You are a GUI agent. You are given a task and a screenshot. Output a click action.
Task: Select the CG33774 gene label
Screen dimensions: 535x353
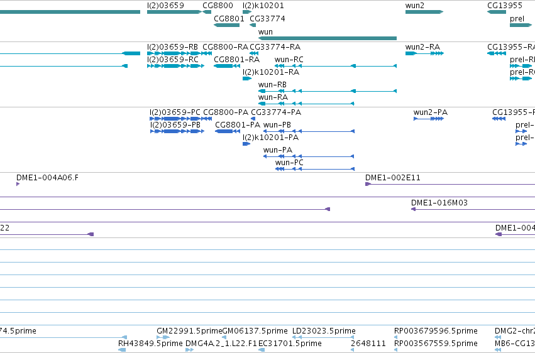268,19
